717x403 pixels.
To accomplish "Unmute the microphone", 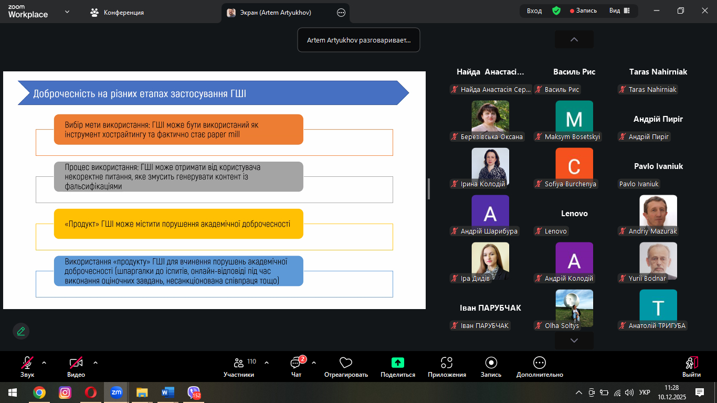I will 27,363.
